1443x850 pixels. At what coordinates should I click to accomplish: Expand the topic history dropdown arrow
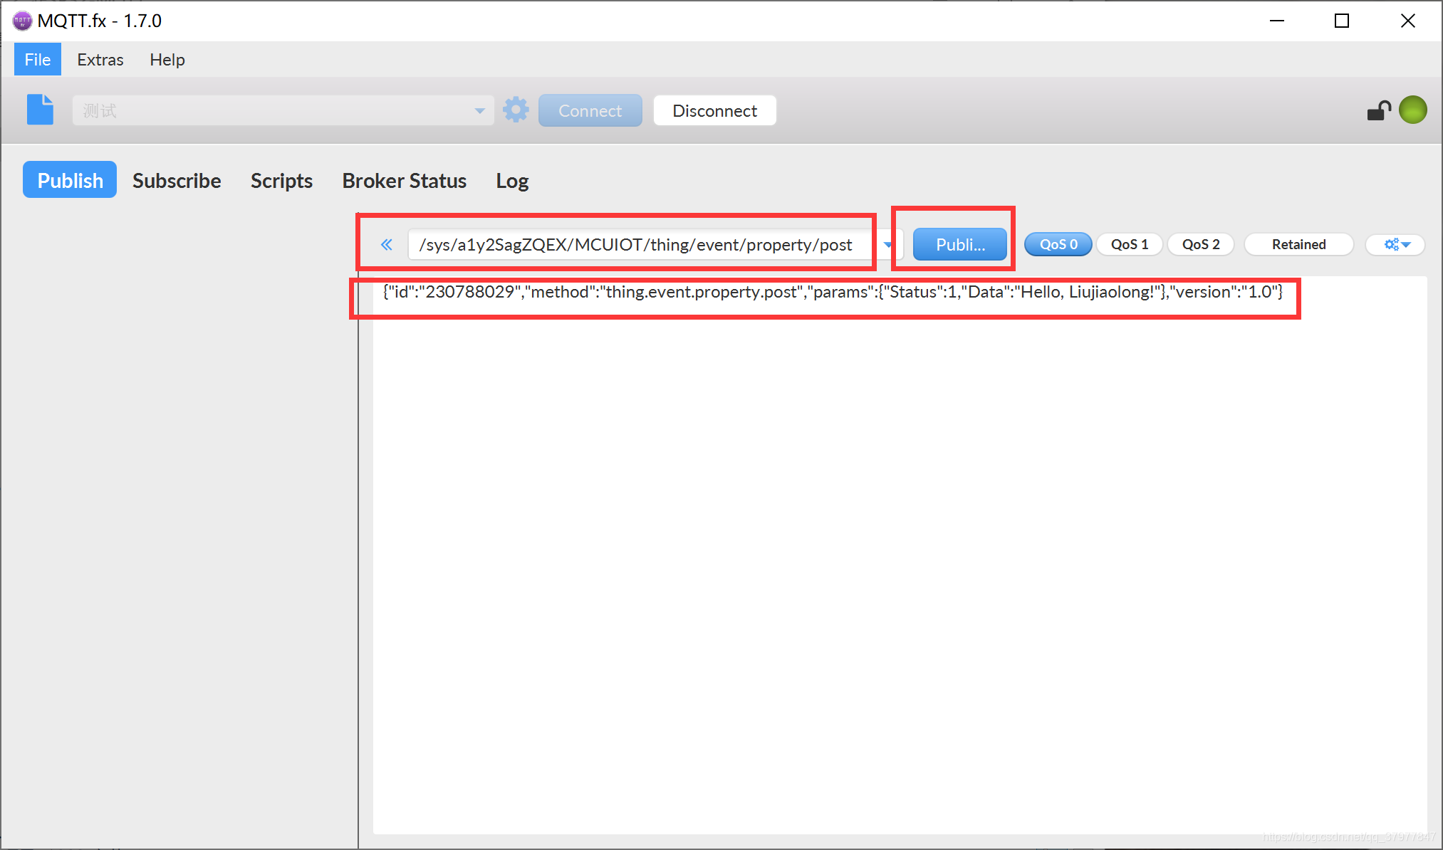[x=887, y=246]
